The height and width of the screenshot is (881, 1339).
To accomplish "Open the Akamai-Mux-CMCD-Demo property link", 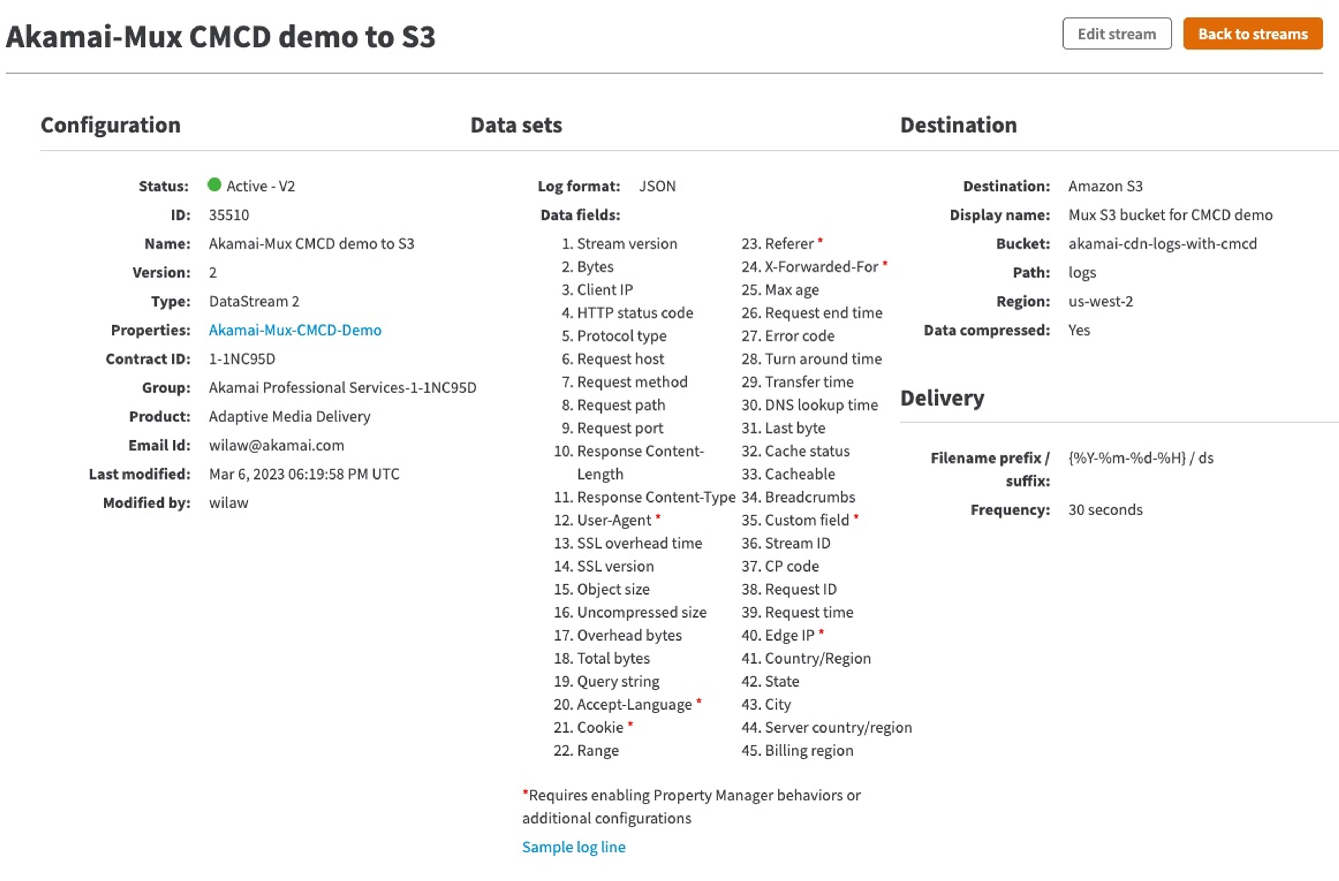I will [x=295, y=330].
